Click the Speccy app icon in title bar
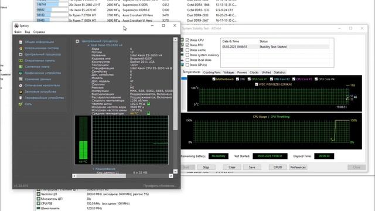The width and height of the screenshot is (375, 211). tap(16, 26)
